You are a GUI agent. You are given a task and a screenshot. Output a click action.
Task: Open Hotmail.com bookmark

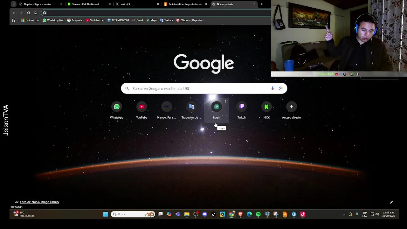pyautogui.click(x=31, y=20)
